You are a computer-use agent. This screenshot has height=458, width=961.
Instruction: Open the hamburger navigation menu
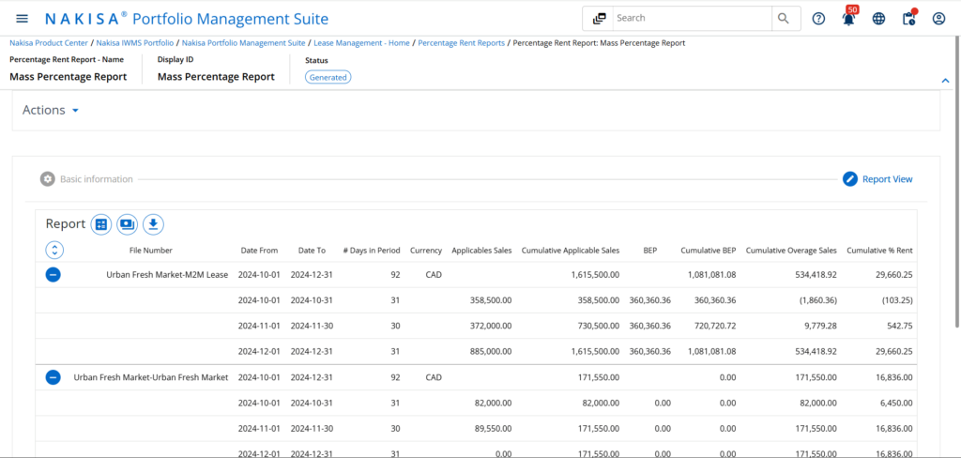point(22,19)
